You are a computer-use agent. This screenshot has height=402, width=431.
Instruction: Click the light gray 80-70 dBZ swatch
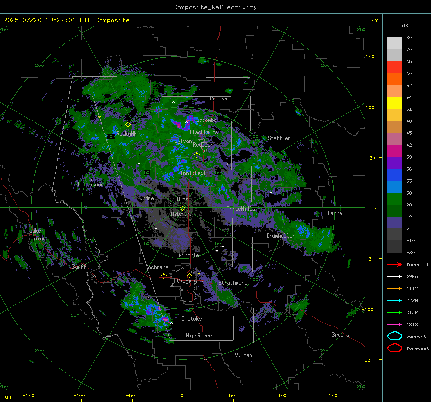[395, 43]
